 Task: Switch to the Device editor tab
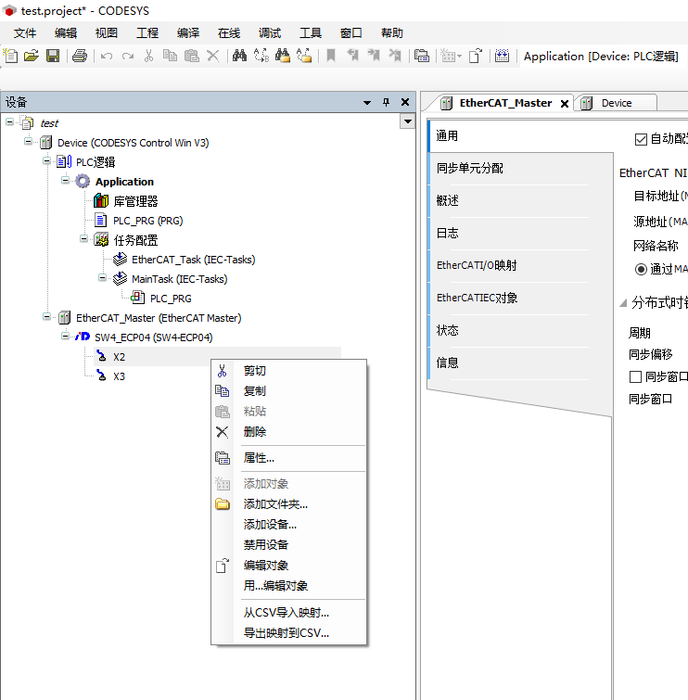coord(616,103)
